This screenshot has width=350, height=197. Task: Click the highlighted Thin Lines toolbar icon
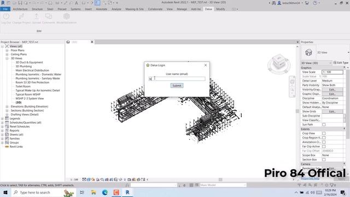pos(97,3)
